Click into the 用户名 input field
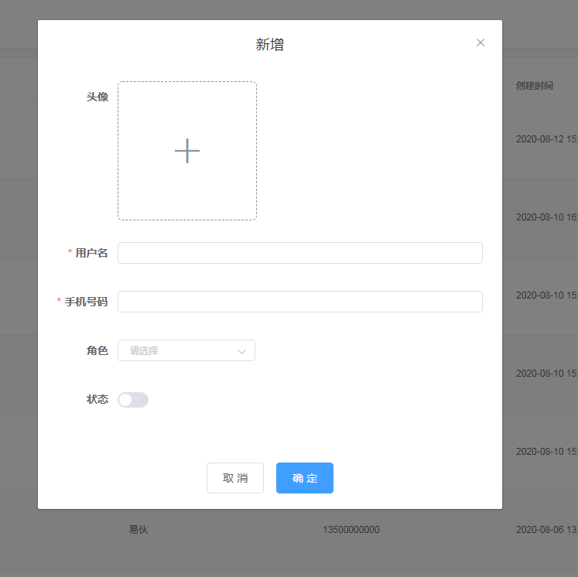Screen dimensions: 578x577 (x=299, y=253)
